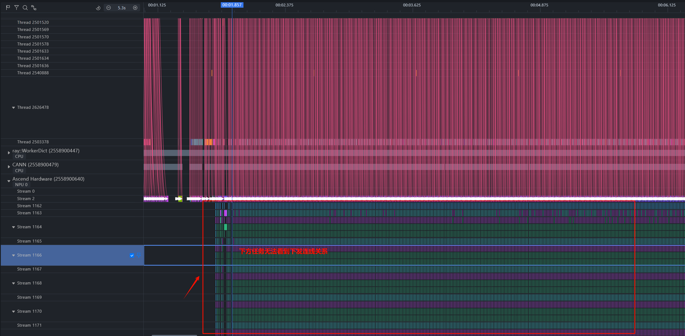
Task: Click the orange event in Thread 2503378
Action: point(209,142)
